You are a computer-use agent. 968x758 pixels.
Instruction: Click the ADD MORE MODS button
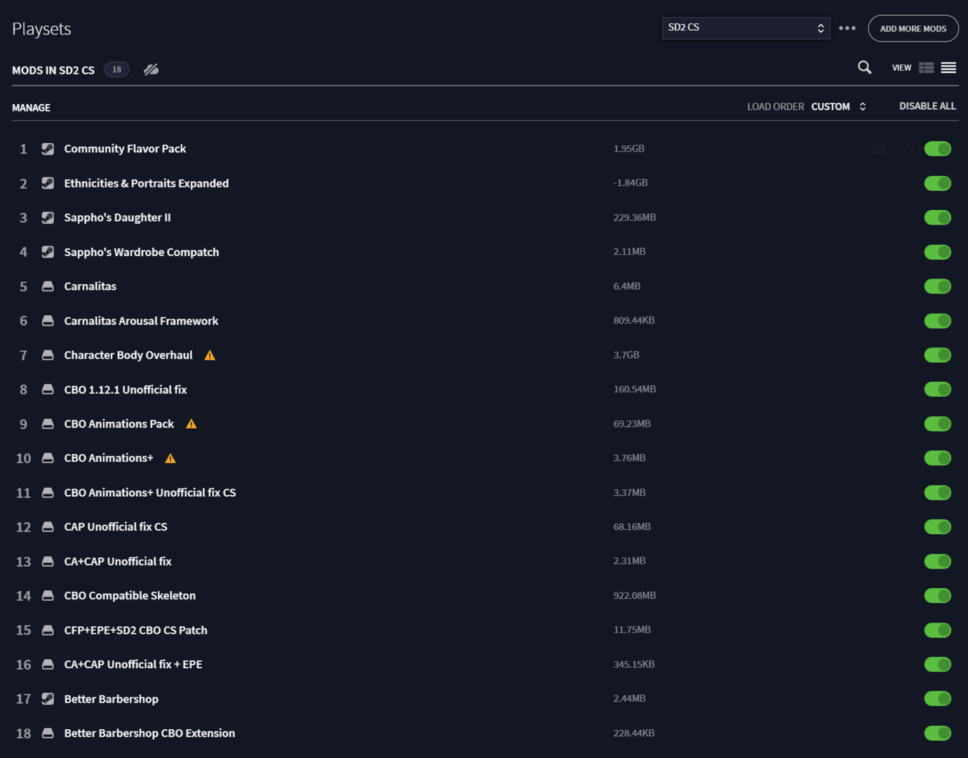pos(913,29)
